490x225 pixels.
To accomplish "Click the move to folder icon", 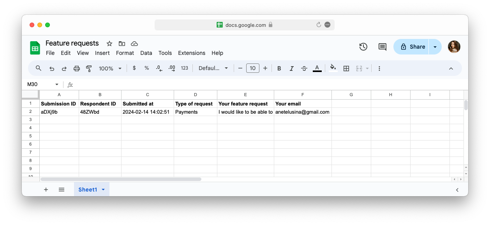I will 122,44.
